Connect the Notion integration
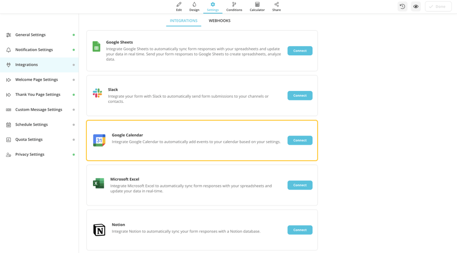The image size is (457, 253). [300, 230]
